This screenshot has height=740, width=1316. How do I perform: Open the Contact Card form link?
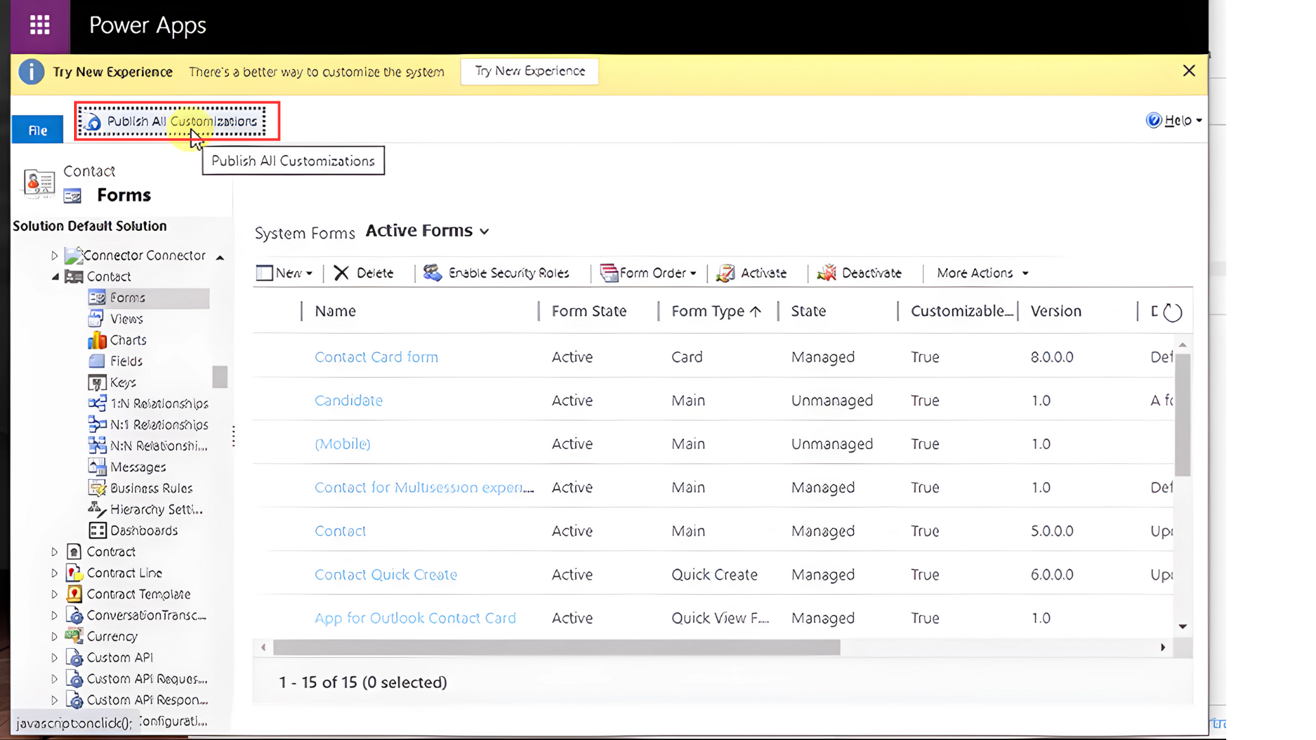(x=376, y=357)
